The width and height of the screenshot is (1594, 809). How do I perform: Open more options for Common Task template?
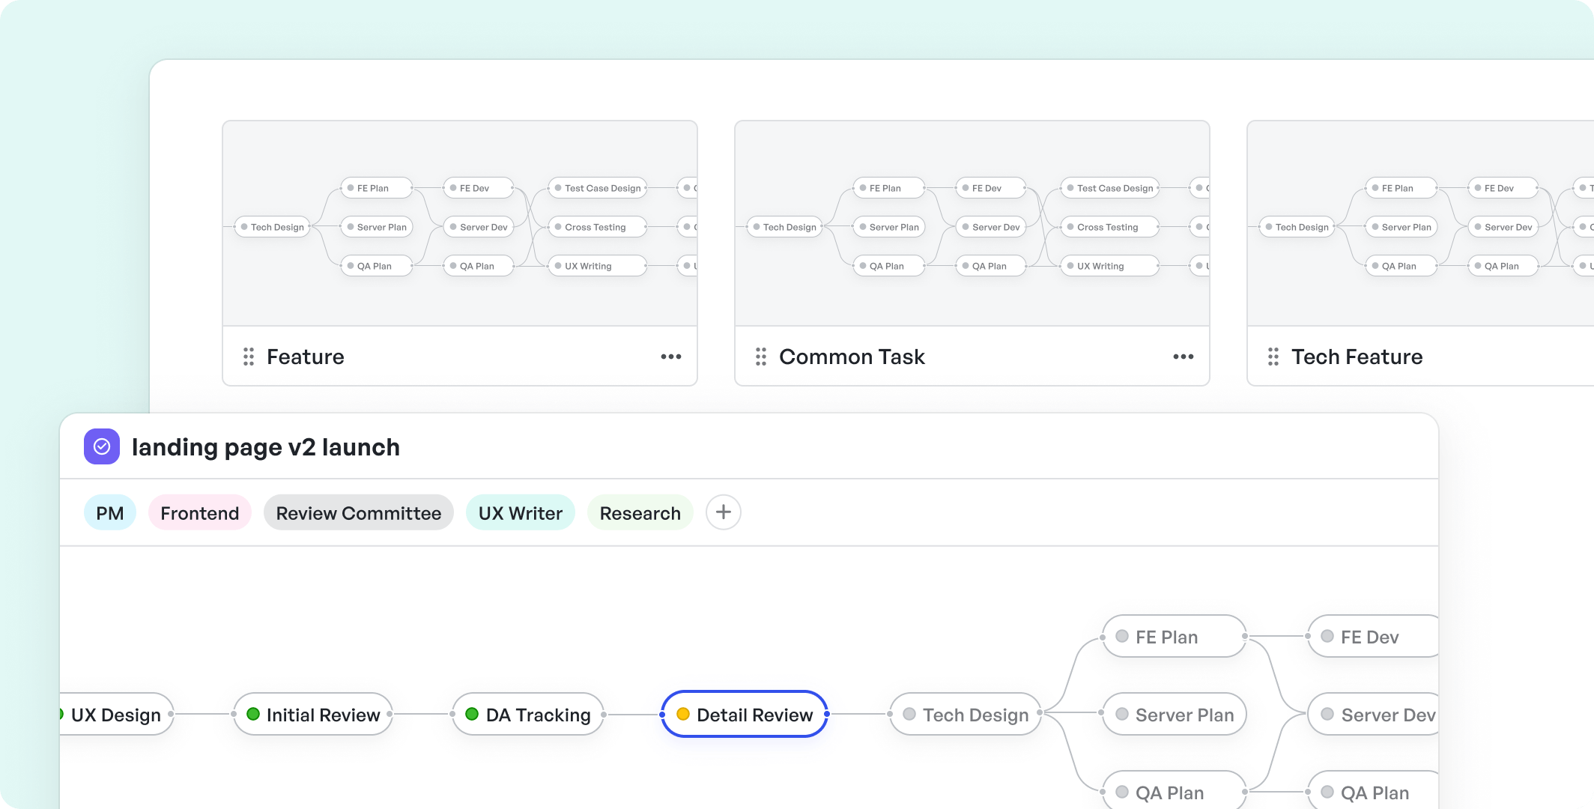1184,357
